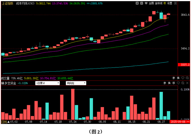
Task: Click the up-arrow maximize chart icon
Action: (175, 3)
